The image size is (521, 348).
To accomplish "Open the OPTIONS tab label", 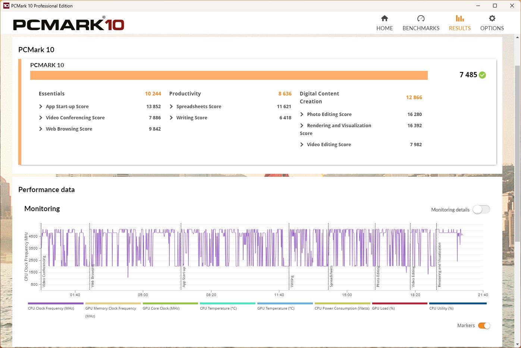I will tap(492, 28).
